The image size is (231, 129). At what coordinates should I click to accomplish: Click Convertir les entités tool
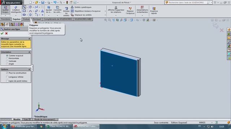coord(57,10)
